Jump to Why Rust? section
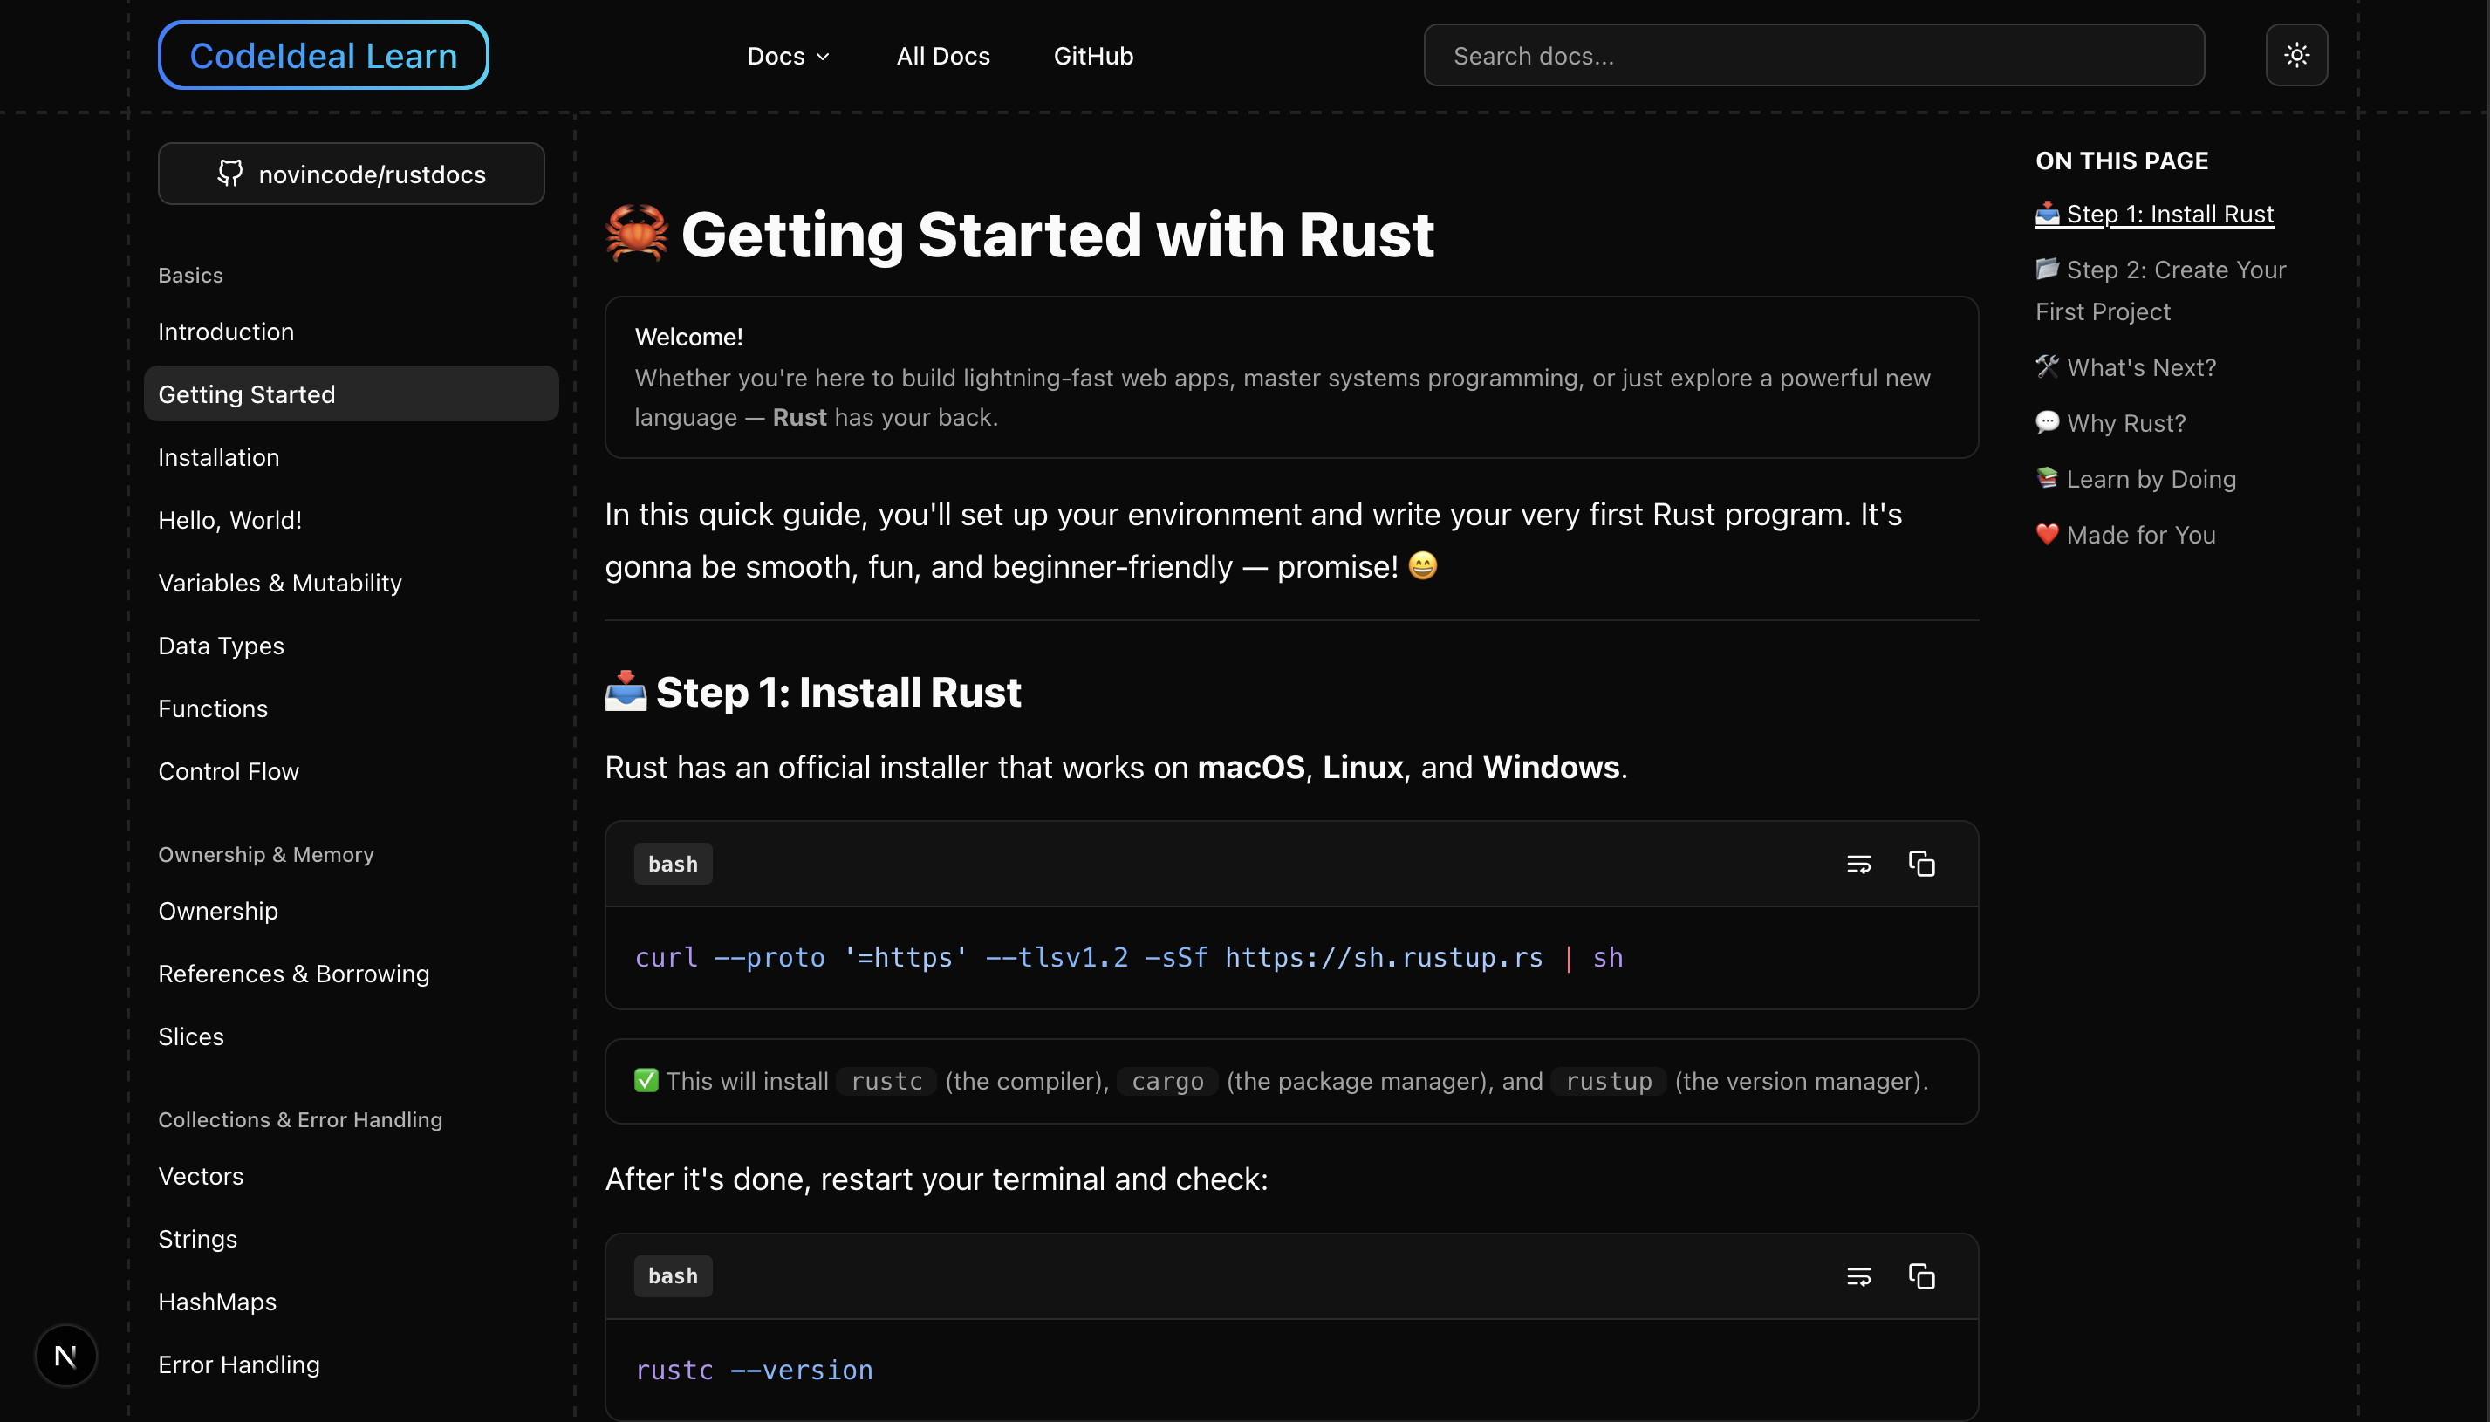The image size is (2490, 1422). (x=2124, y=423)
